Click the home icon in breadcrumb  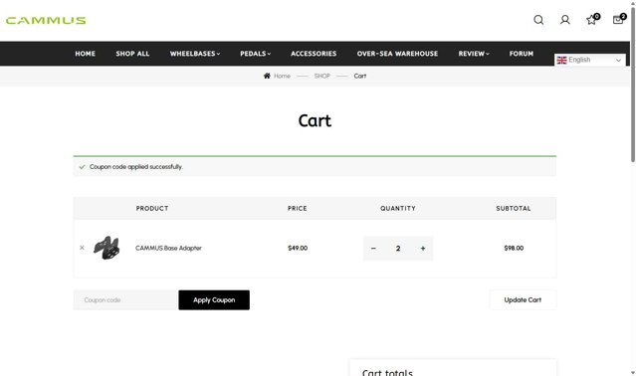click(x=267, y=76)
